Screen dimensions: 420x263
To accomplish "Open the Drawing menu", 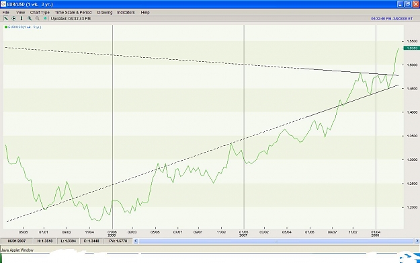I will pos(105,12).
